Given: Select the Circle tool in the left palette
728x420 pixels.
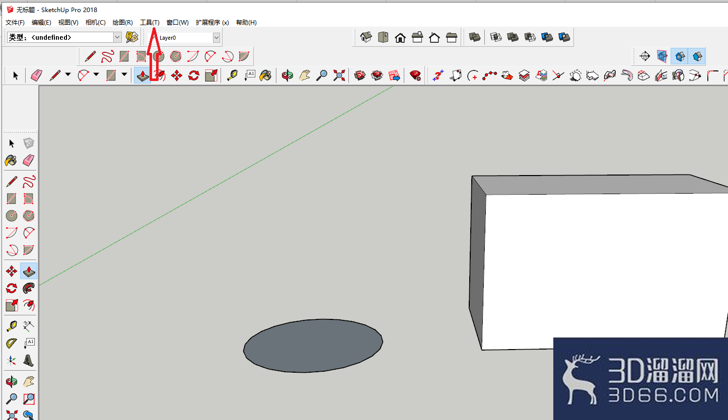Looking at the screenshot, I should pyautogui.click(x=12, y=216).
